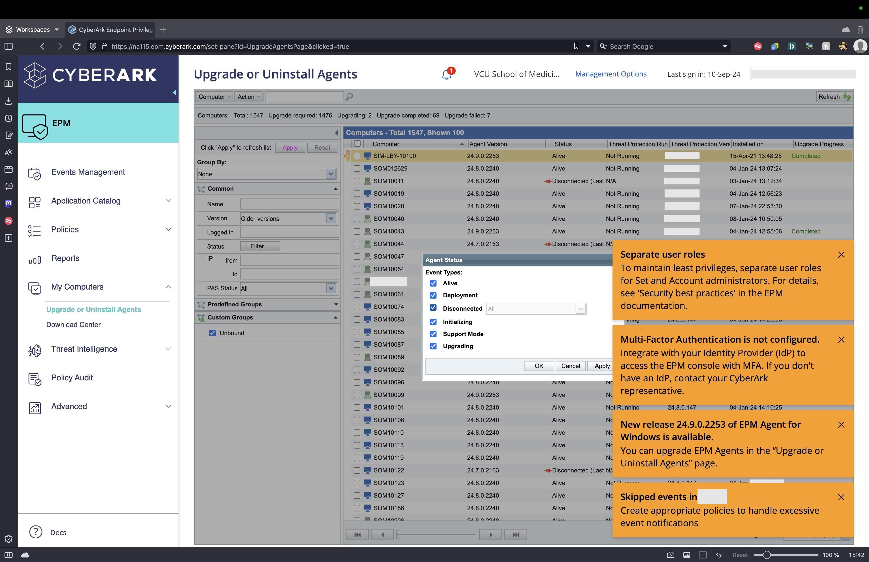The image size is (869, 562).
Task: Uncheck the Disconnected event type
Action: [x=433, y=308]
